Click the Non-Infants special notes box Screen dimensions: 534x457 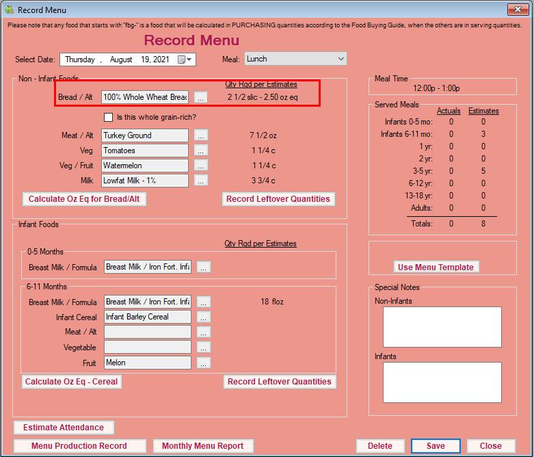tap(442, 327)
